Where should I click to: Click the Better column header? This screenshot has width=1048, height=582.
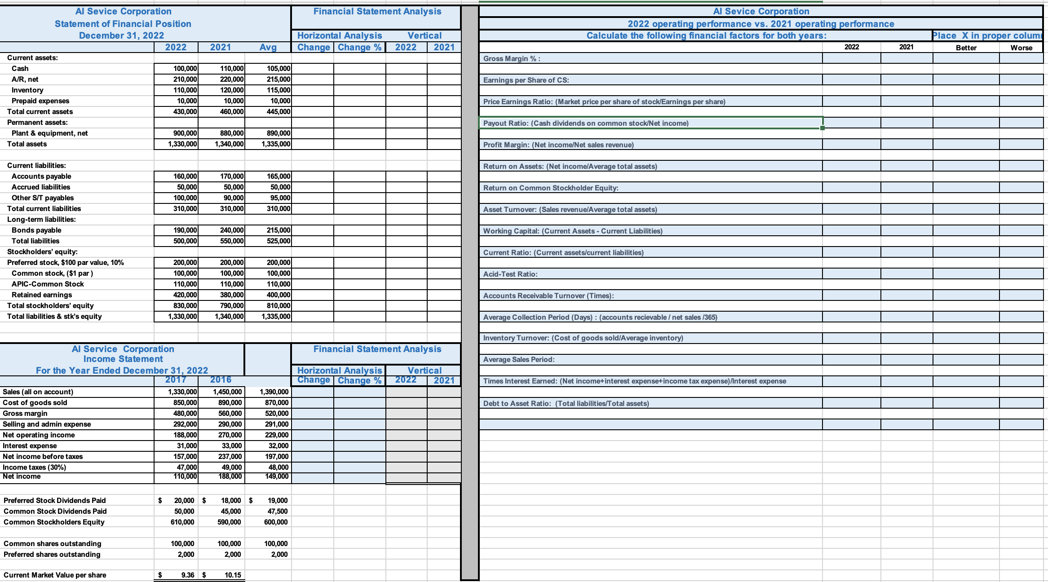click(x=966, y=48)
